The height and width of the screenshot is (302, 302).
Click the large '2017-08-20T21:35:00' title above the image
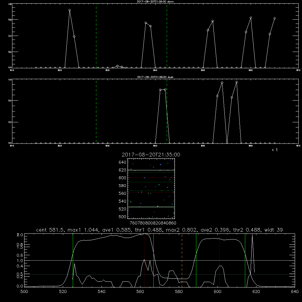pyautogui.click(x=151, y=155)
